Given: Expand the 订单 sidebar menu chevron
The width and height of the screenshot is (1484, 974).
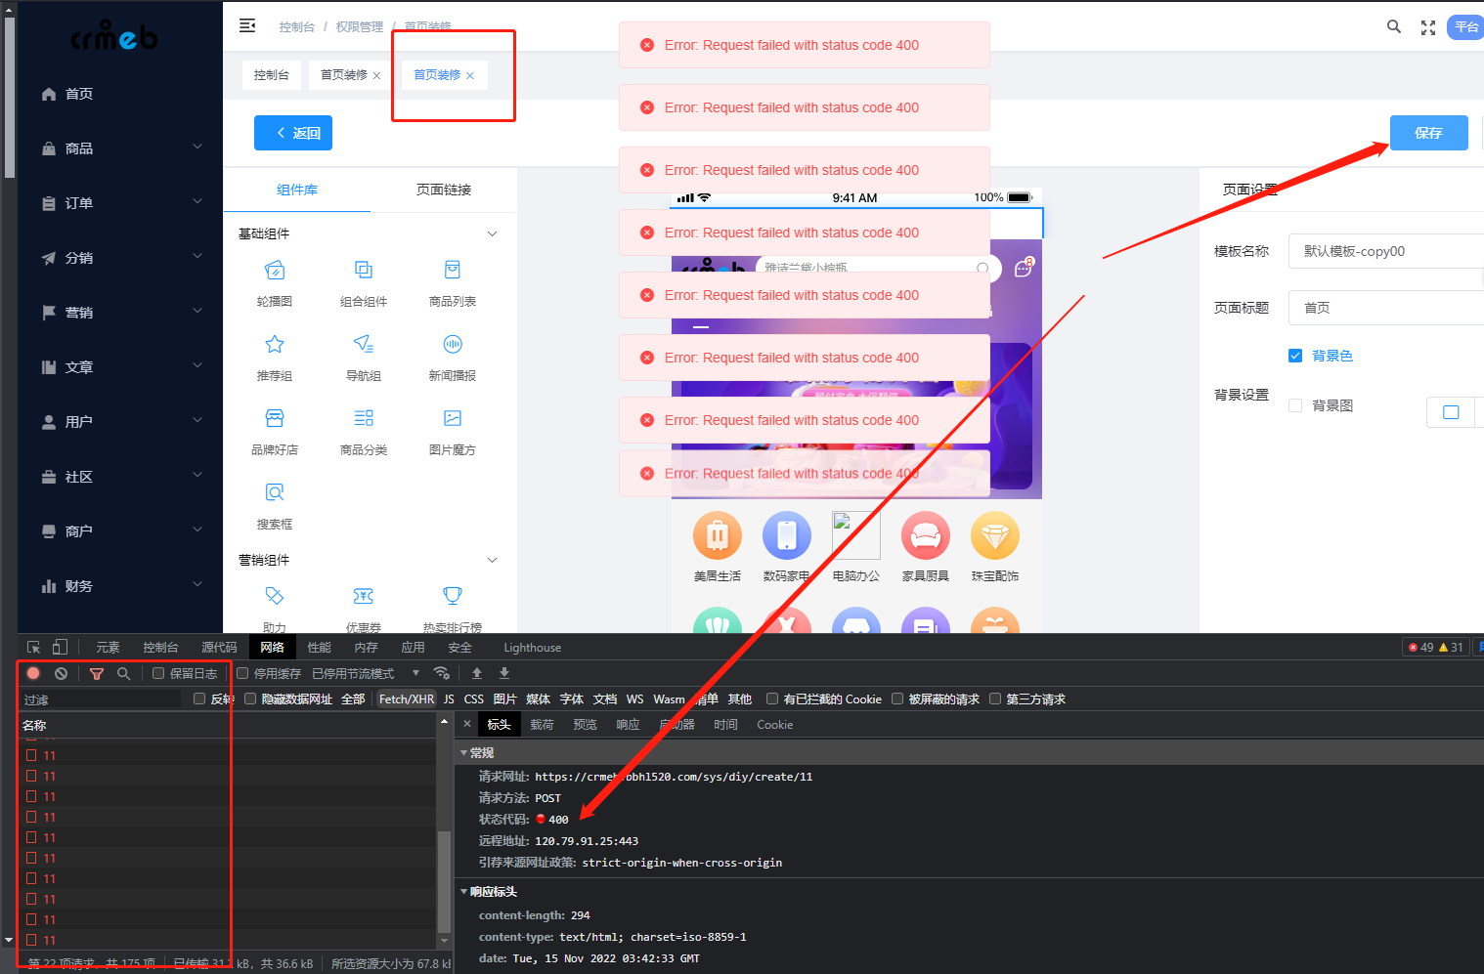Looking at the screenshot, I should pos(197,202).
